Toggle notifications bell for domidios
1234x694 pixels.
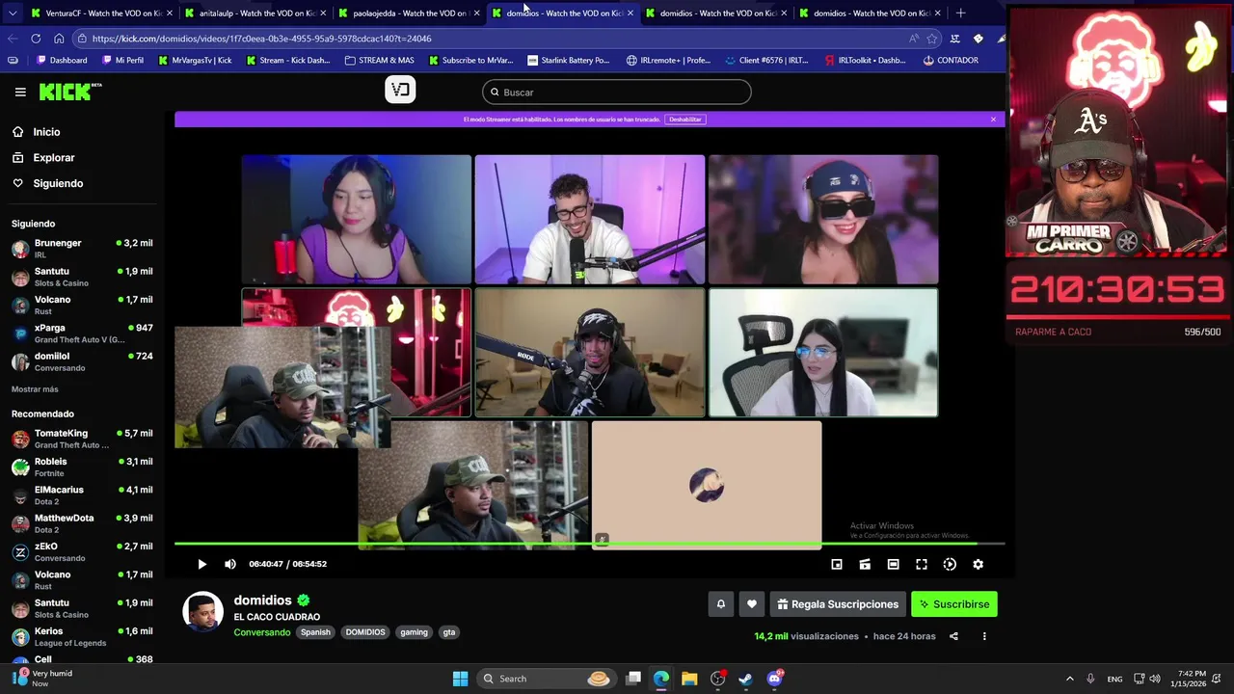[720, 604]
